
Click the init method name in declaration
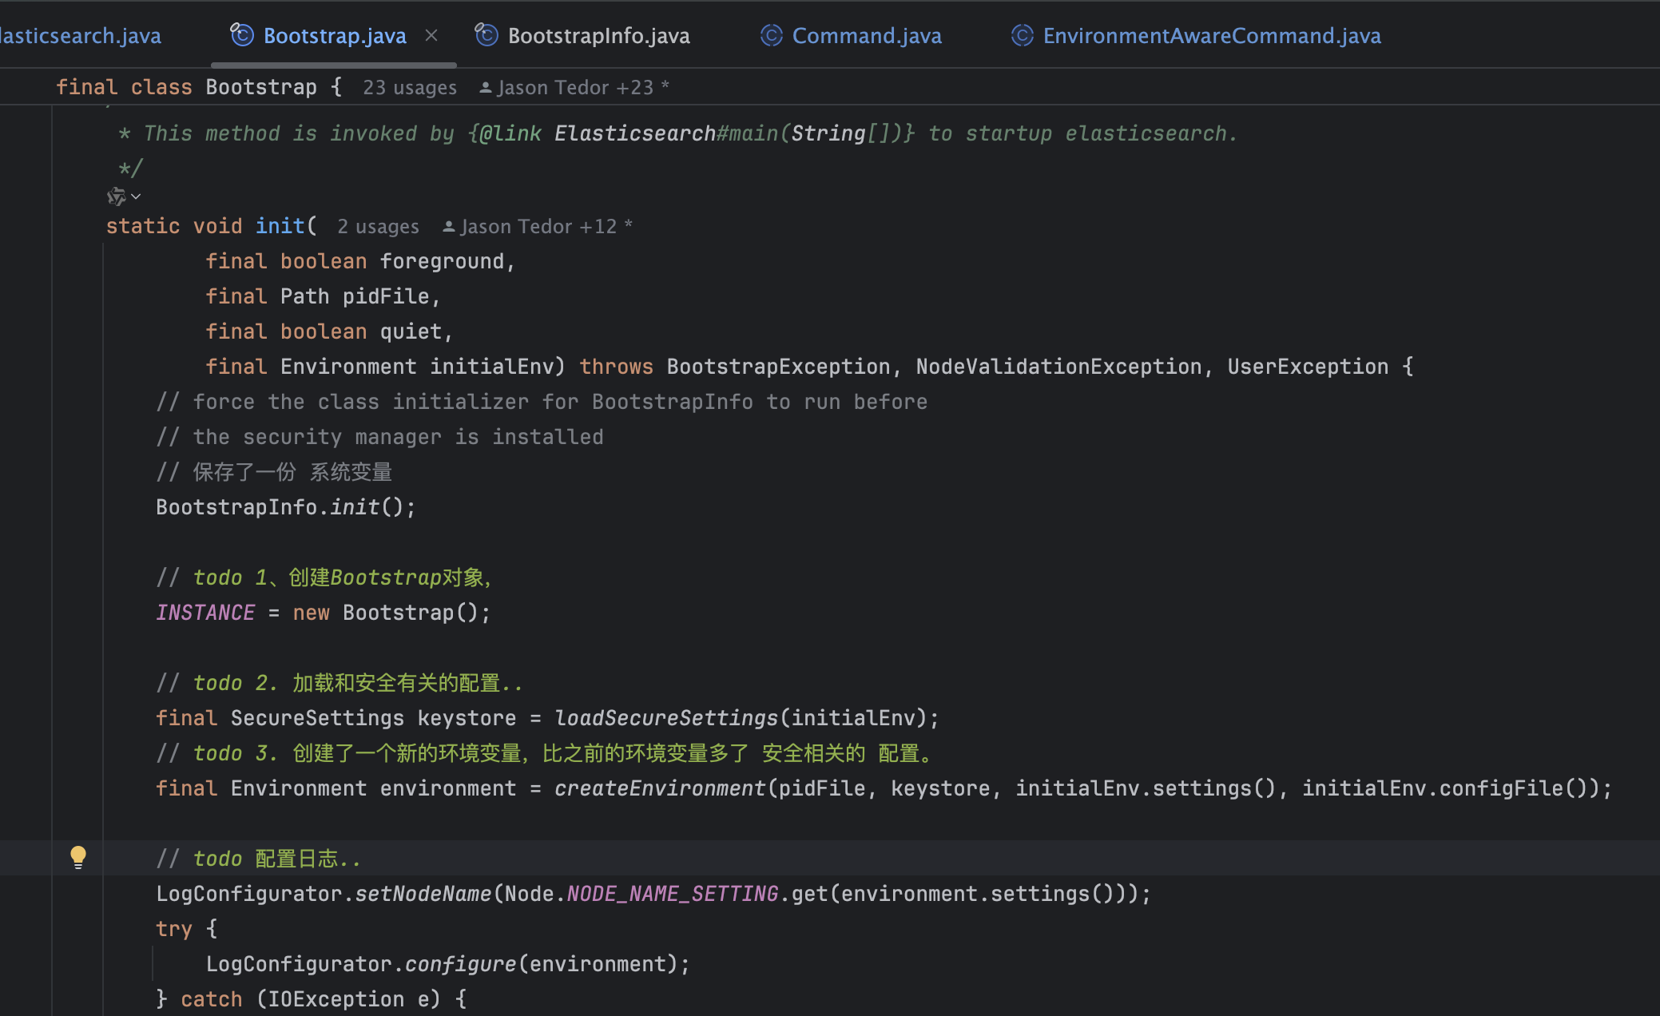point(280,226)
